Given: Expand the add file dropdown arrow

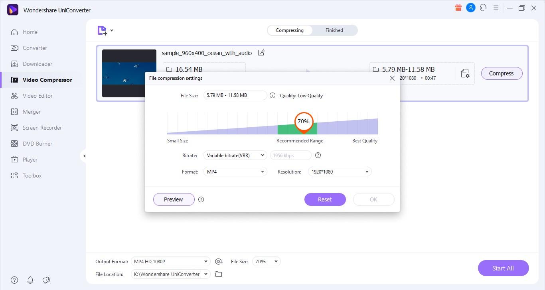Looking at the screenshot, I should 112,30.
